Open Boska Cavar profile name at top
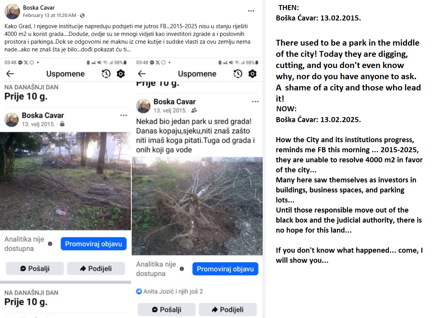 [x=39, y=8]
